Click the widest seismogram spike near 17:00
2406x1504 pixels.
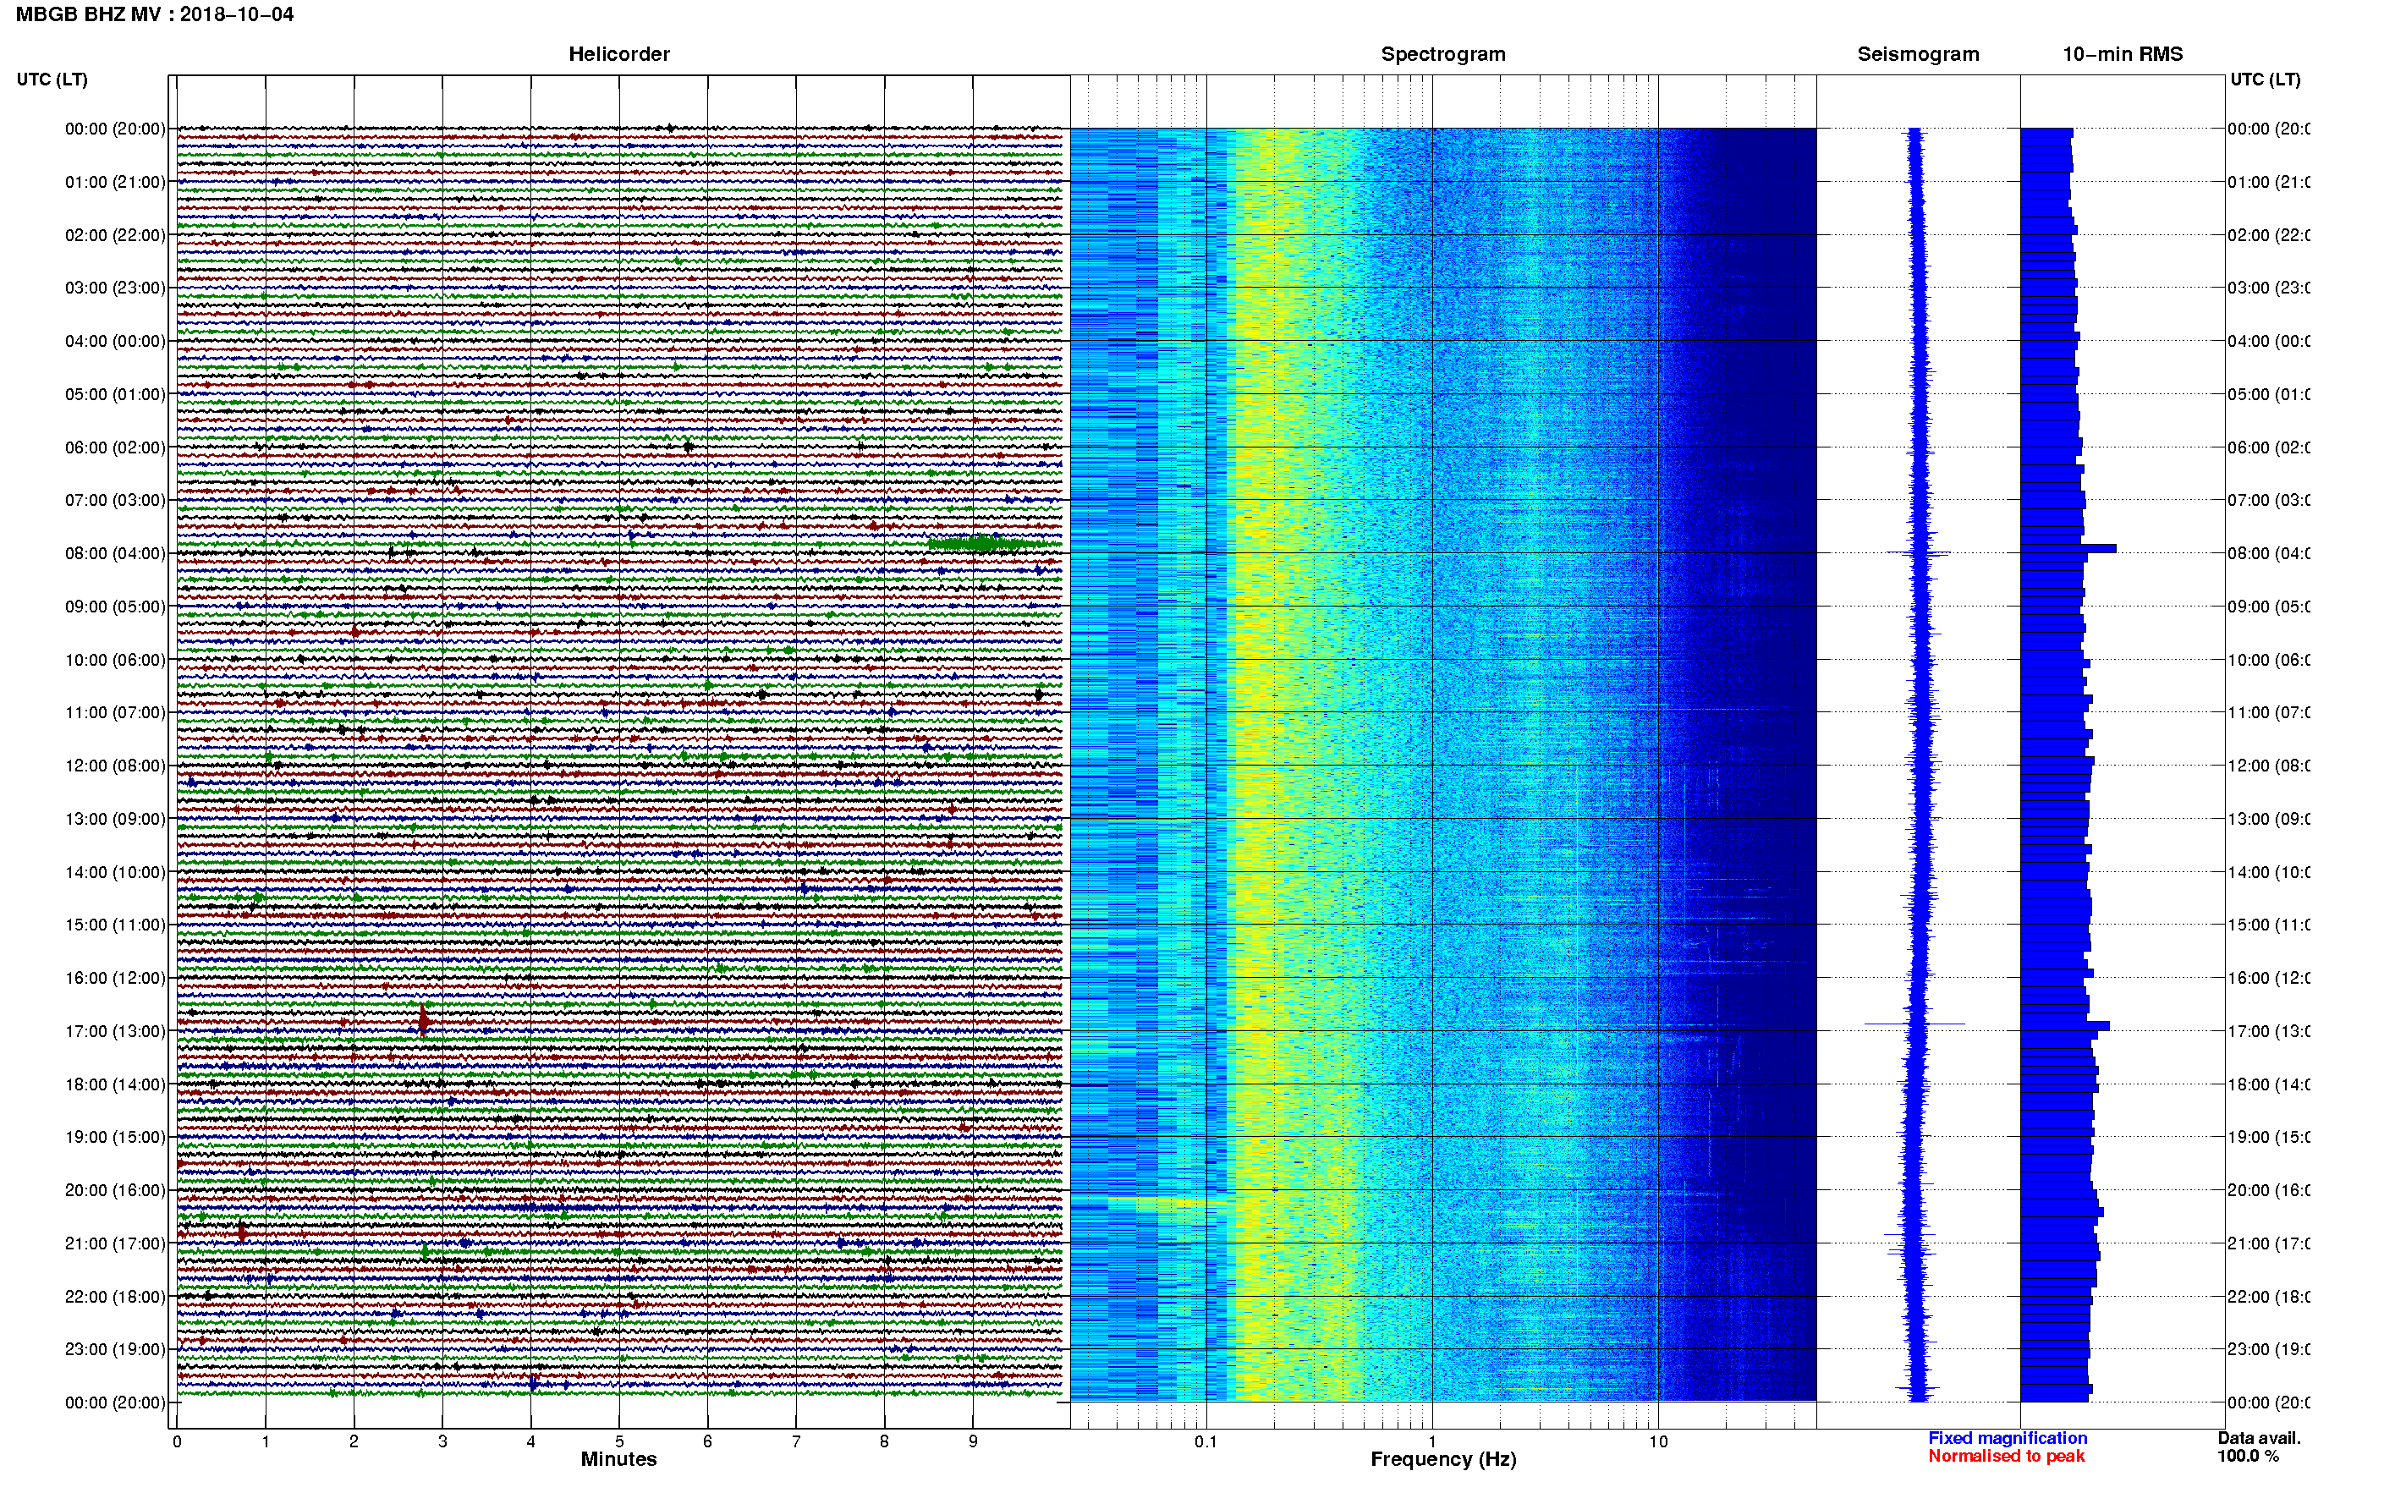click(1914, 1024)
